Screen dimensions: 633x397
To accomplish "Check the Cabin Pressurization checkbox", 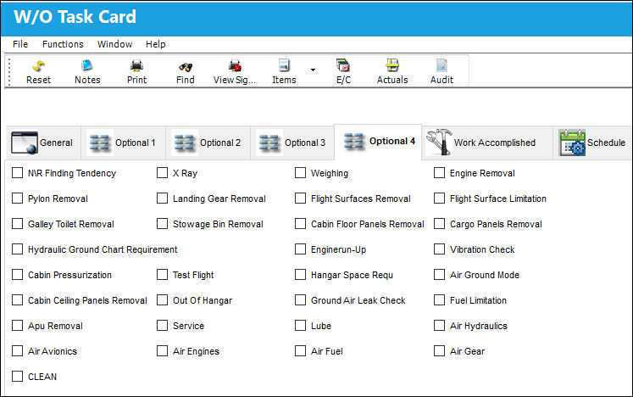I will click(x=17, y=275).
